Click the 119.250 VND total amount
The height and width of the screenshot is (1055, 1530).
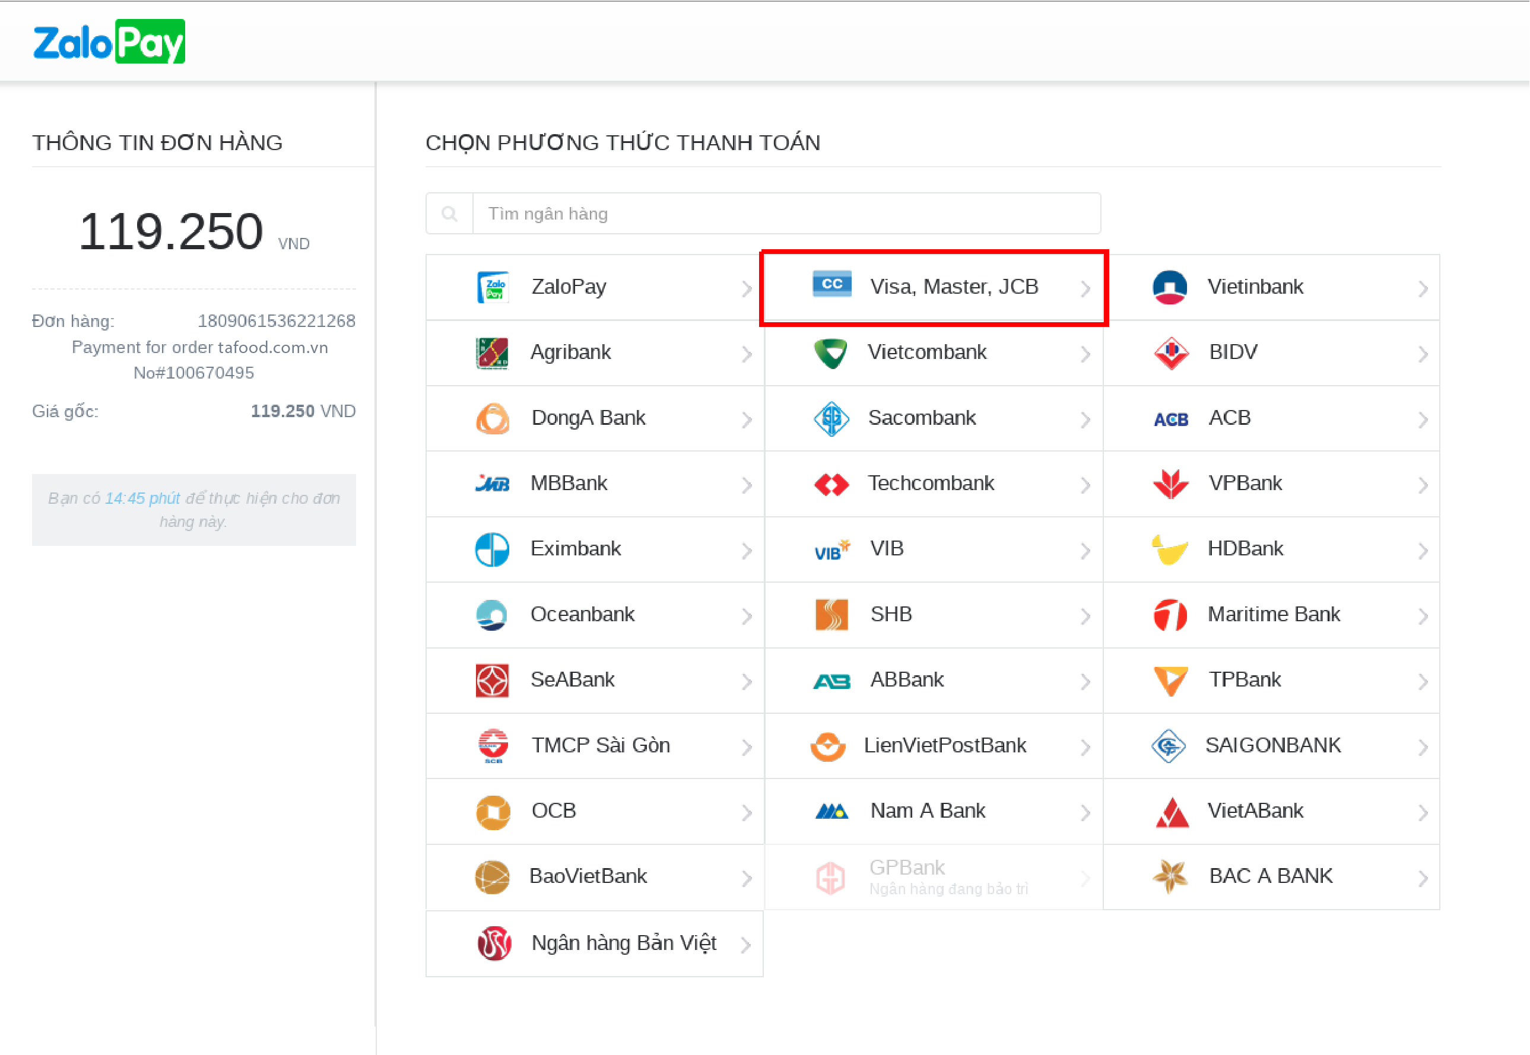tap(193, 231)
